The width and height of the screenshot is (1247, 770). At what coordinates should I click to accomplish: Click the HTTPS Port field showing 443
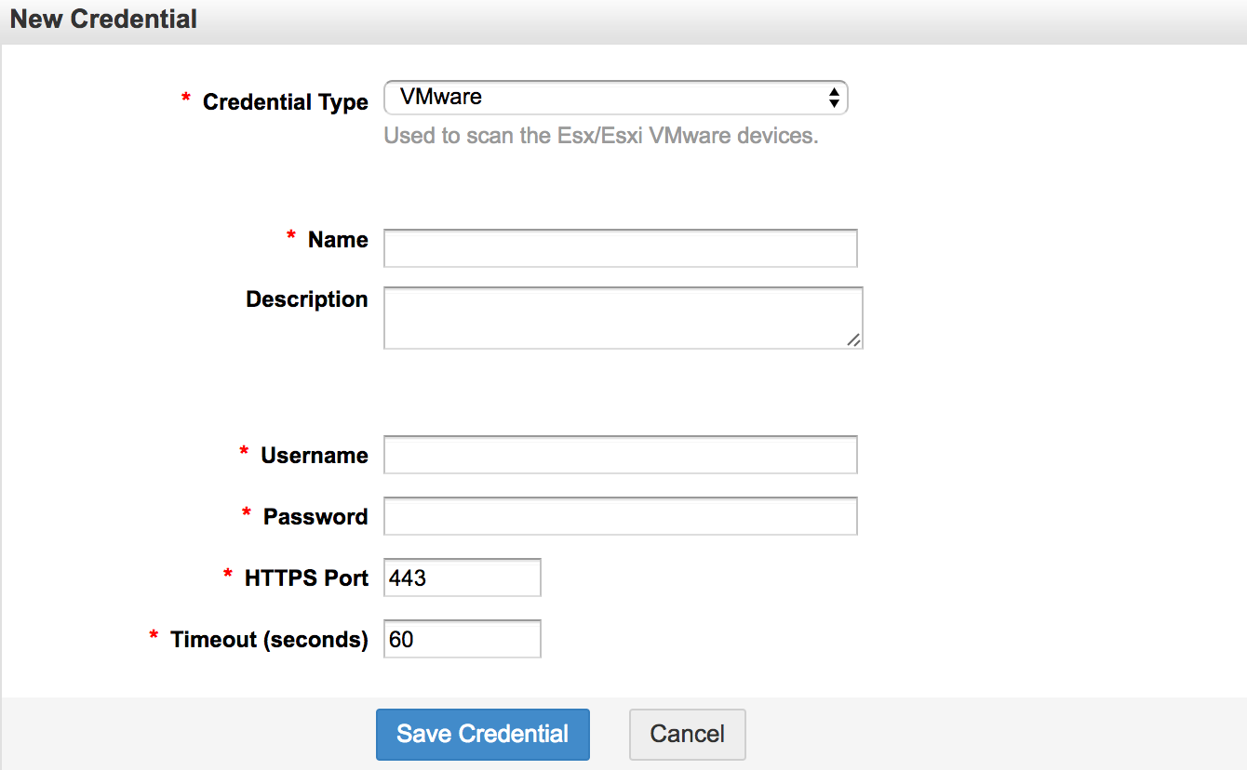click(462, 577)
